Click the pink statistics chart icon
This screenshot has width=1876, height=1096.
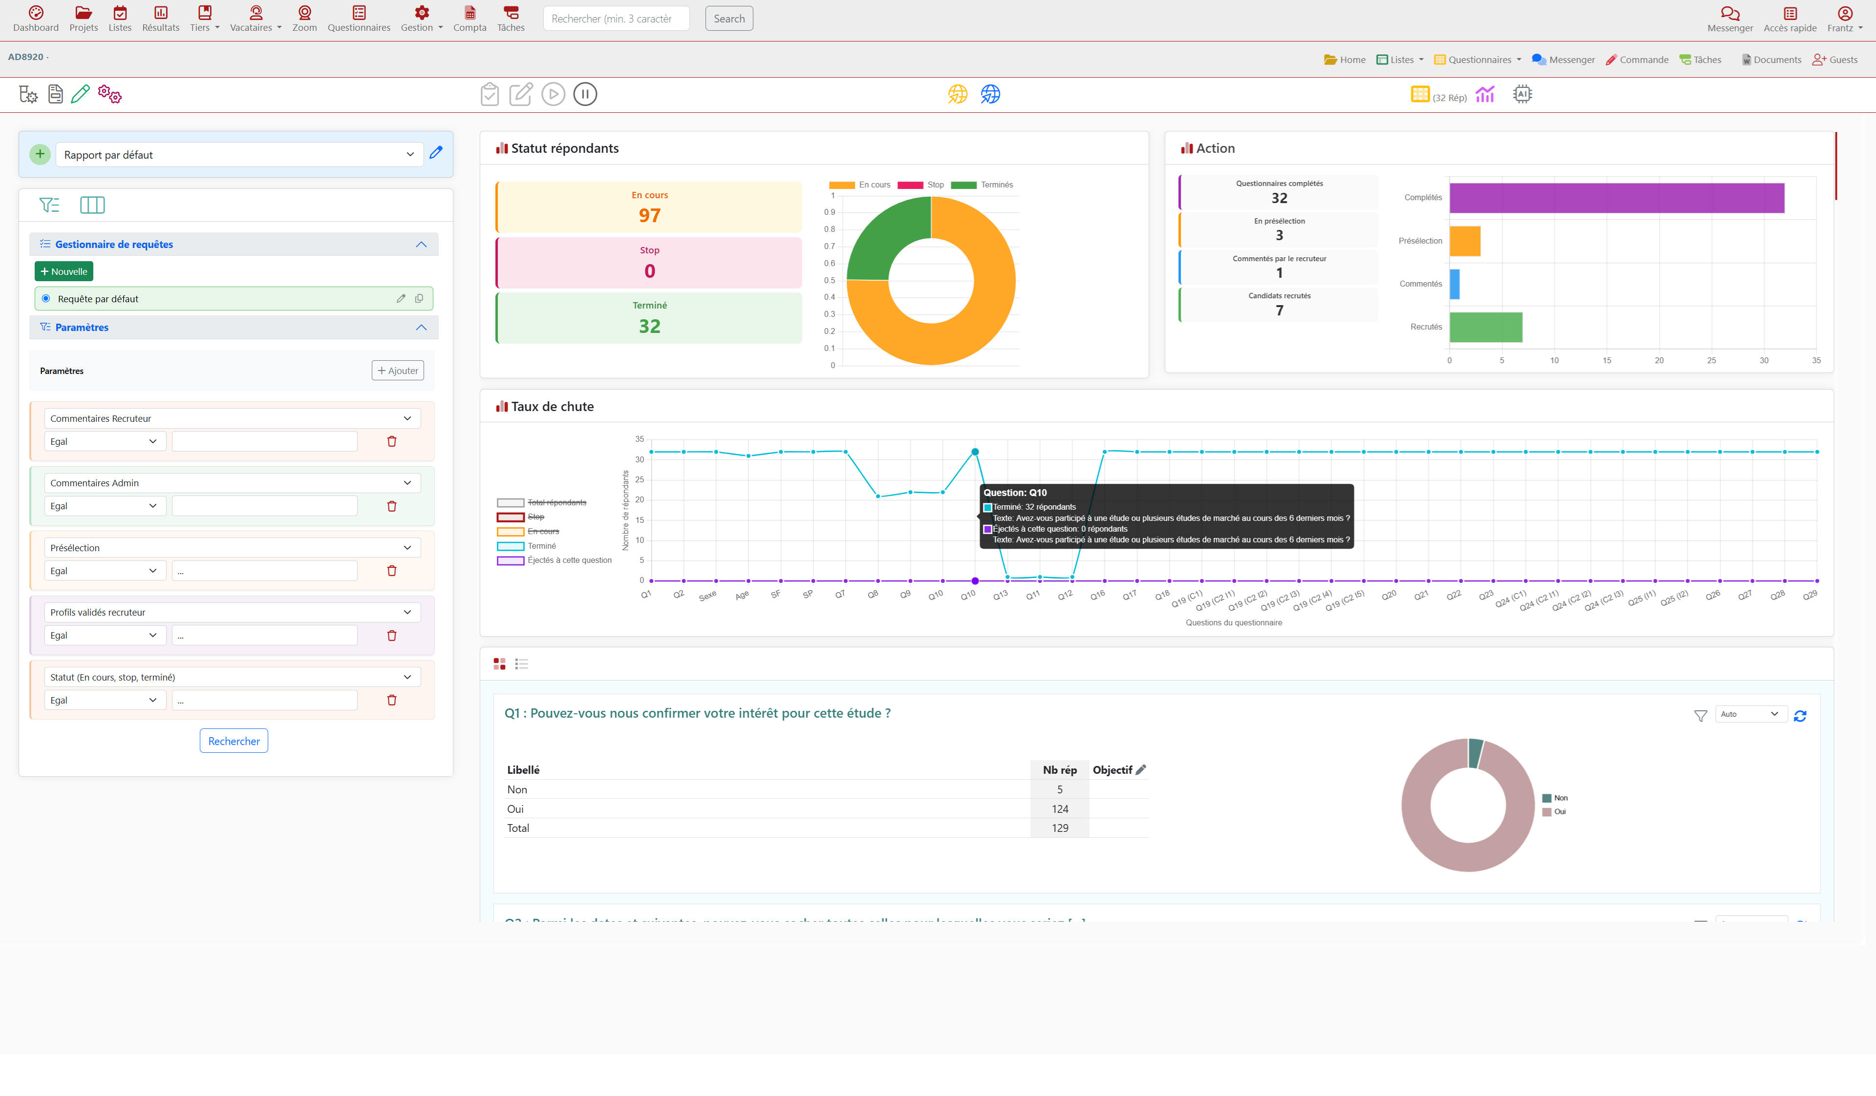click(x=1485, y=95)
